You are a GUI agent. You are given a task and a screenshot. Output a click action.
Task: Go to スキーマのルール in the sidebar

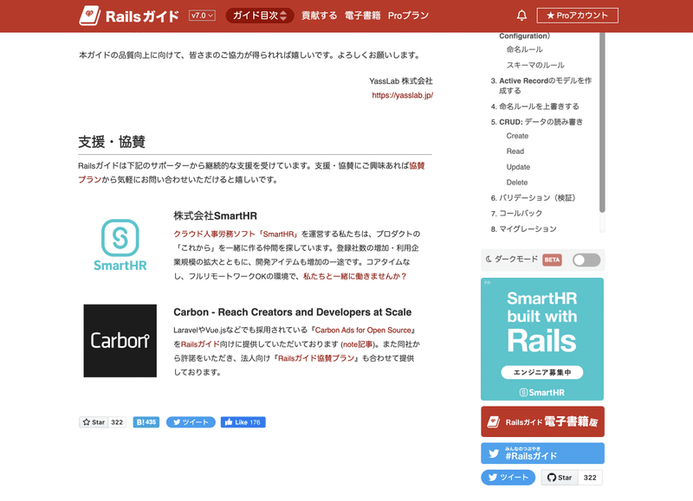click(535, 65)
